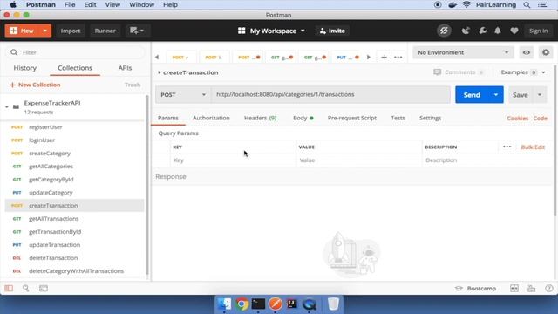Screen dimensions: 558x314
Task: Click the New Collection link
Action: tap(35, 85)
